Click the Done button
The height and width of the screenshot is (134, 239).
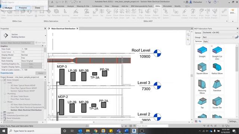tap(37, 8)
